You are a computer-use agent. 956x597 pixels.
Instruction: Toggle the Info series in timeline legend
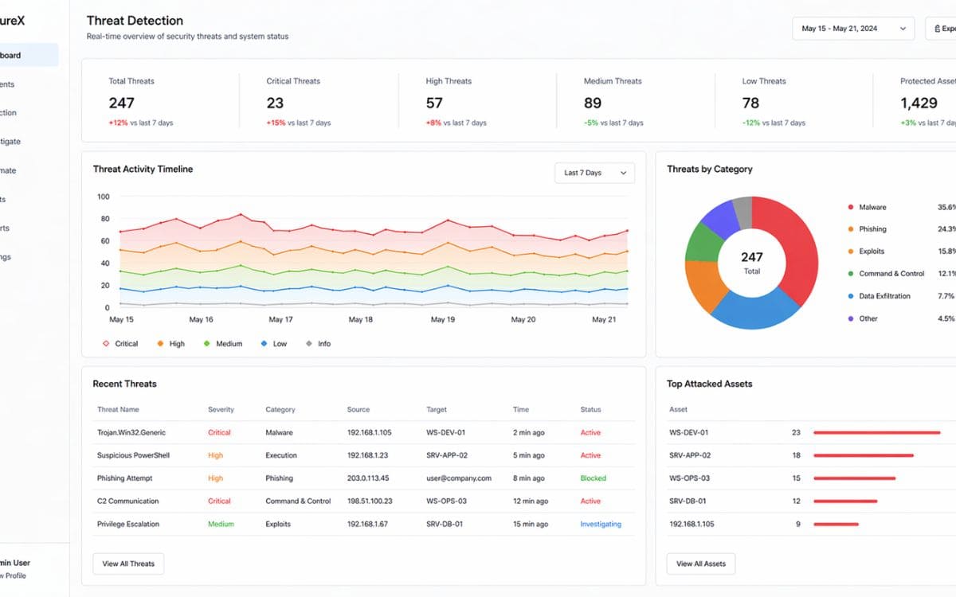(318, 344)
